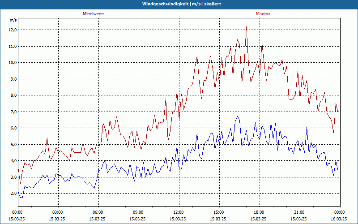Click the Mittelwerte legend label
The width and height of the screenshot is (358, 224).
pyautogui.click(x=93, y=14)
